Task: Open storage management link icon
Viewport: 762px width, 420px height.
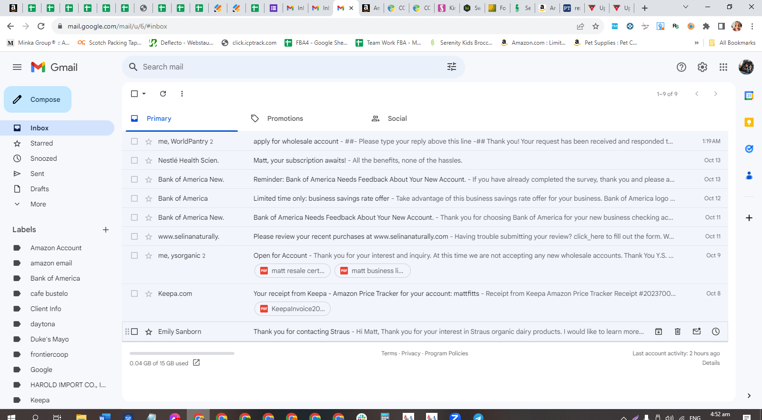Action: pyautogui.click(x=196, y=363)
